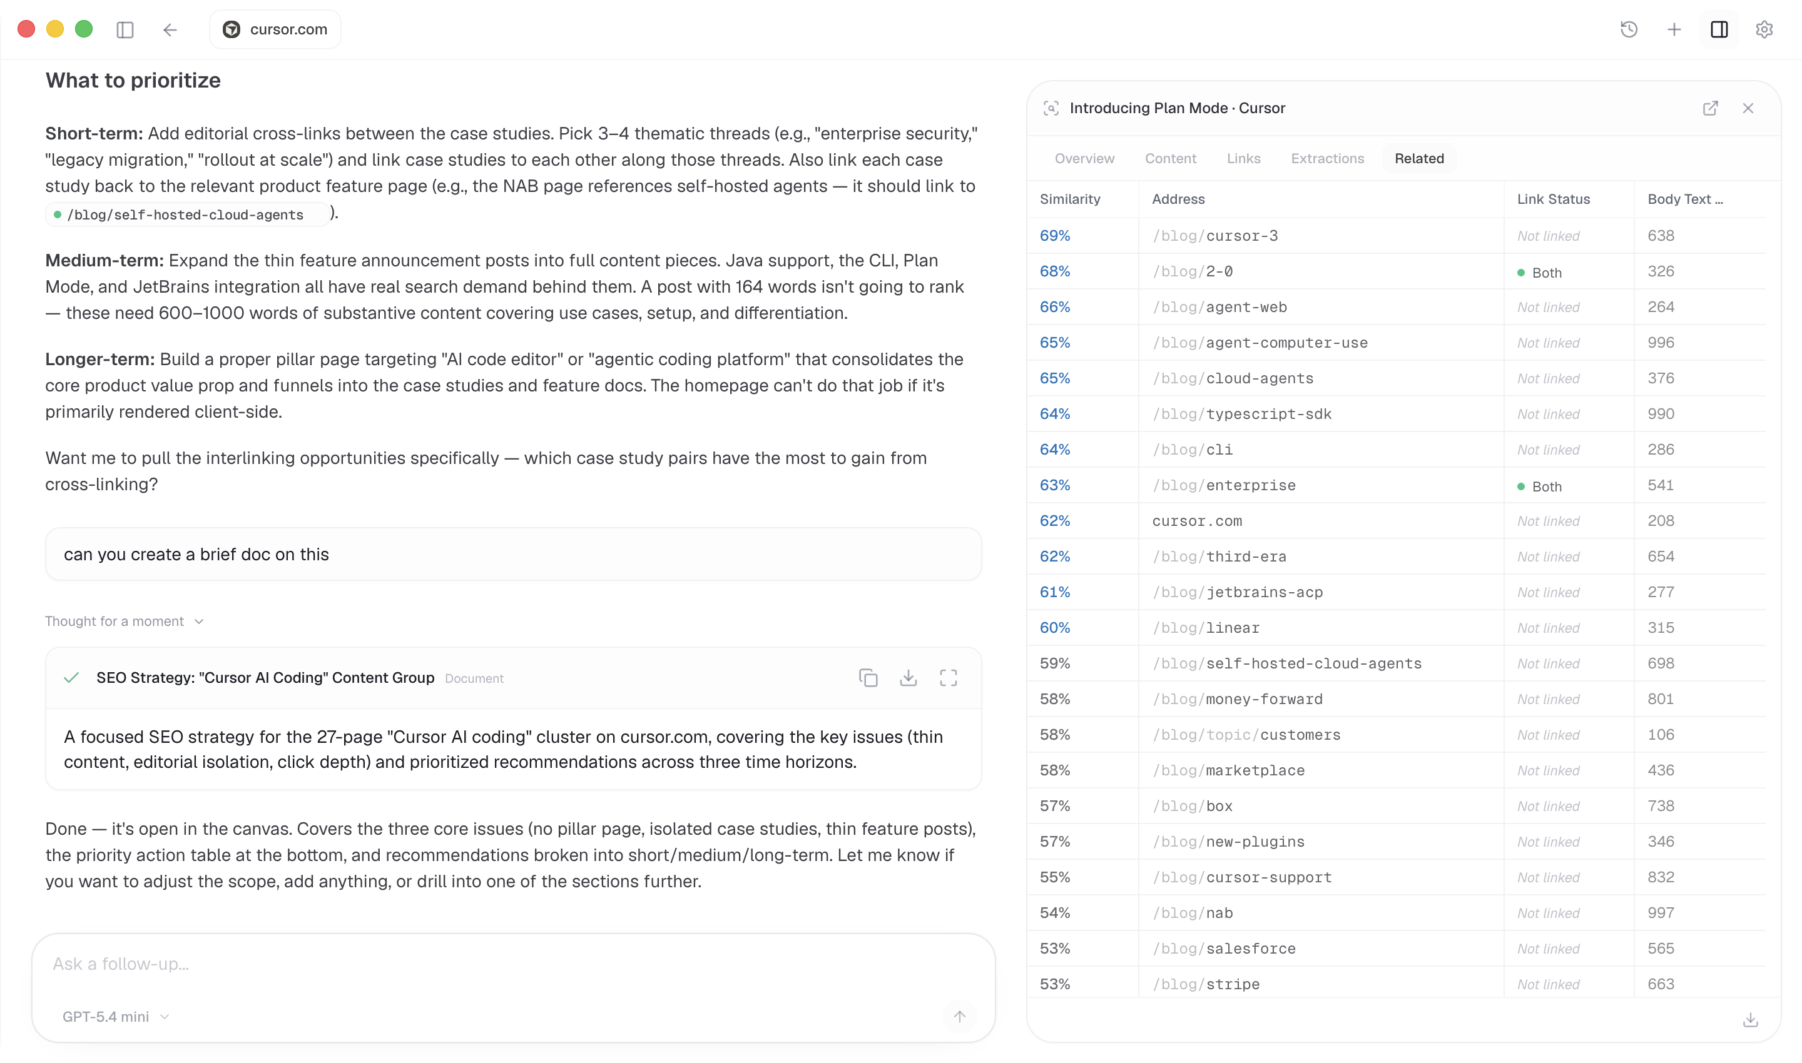Switch to the Content tab
Viewport: 1802px width, 1063px height.
click(1171, 158)
